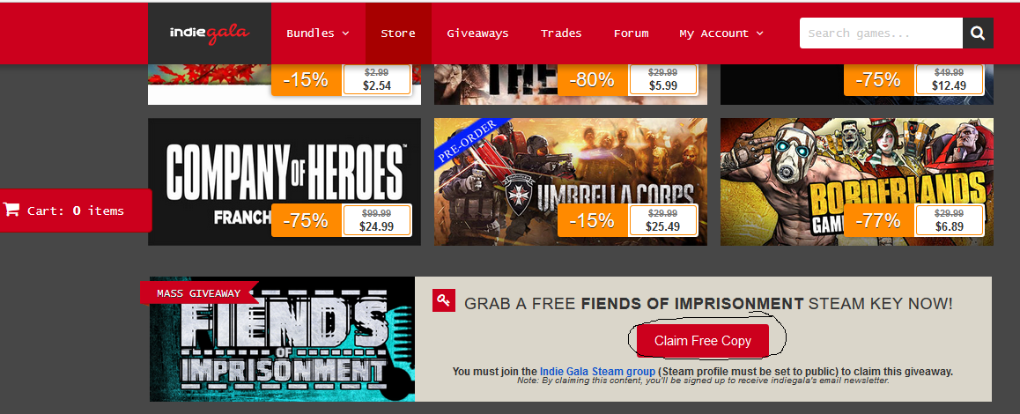Click the IndieGala logo
This screenshot has width=1020, height=414.
tap(210, 33)
